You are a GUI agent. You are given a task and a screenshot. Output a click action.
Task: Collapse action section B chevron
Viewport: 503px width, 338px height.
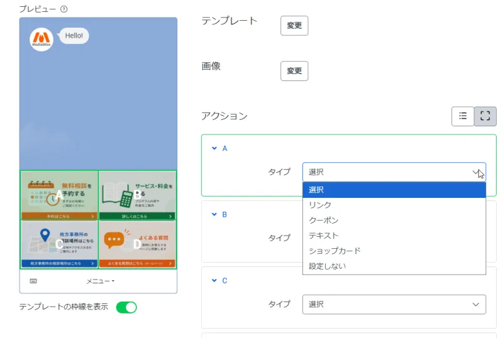[214, 214]
